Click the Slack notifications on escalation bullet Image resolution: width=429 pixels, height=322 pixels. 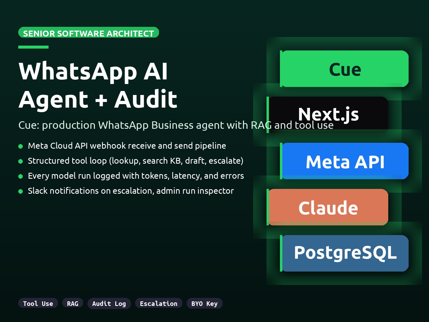(131, 191)
